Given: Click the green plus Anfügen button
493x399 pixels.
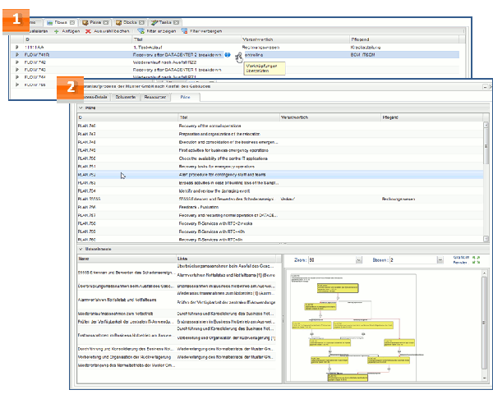Looking at the screenshot, I should 67,31.
